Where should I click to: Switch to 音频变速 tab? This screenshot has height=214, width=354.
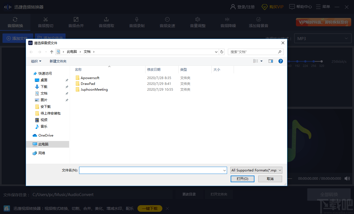[167, 22]
